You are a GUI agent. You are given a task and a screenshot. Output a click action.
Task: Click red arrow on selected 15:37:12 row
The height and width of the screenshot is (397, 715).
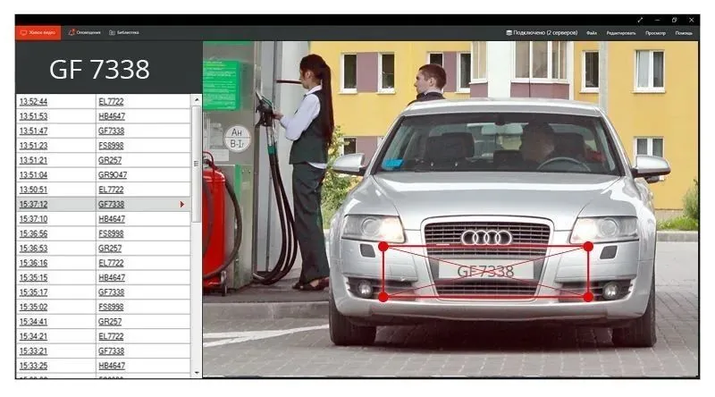(182, 205)
